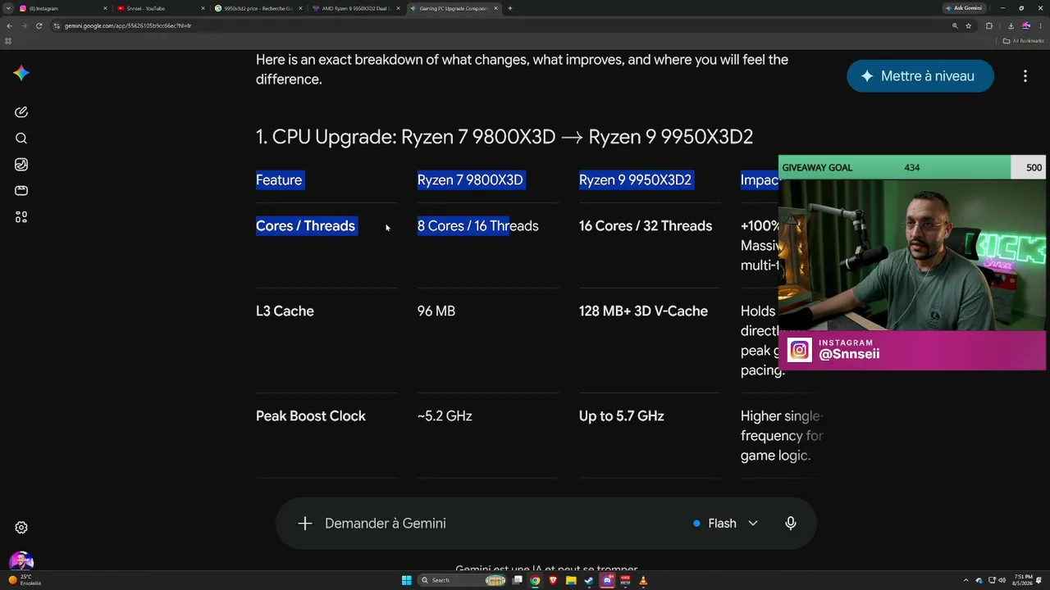Open the image gallery icon in Gemini sidebar
The height and width of the screenshot is (590, 1050).
(x=21, y=165)
